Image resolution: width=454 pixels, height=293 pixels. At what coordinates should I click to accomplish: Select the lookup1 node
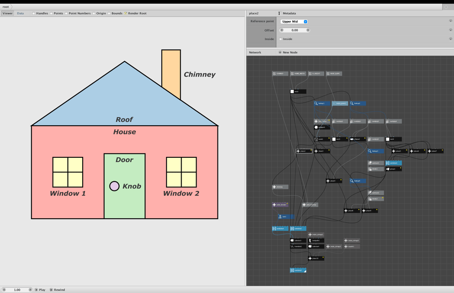(322, 103)
